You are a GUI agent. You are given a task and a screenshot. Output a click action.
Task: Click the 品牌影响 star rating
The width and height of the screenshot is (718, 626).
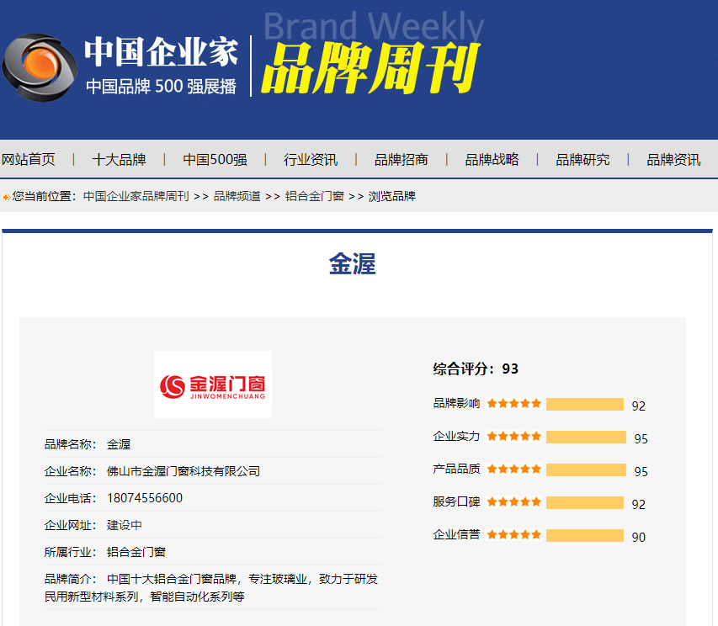pos(513,403)
